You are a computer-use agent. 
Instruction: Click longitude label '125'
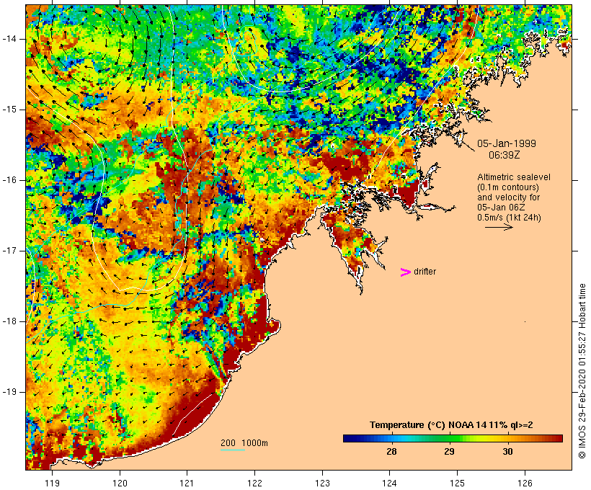[x=457, y=483]
